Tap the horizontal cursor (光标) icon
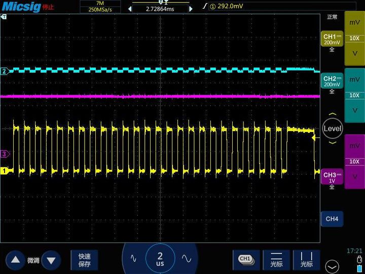 tap(276, 259)
